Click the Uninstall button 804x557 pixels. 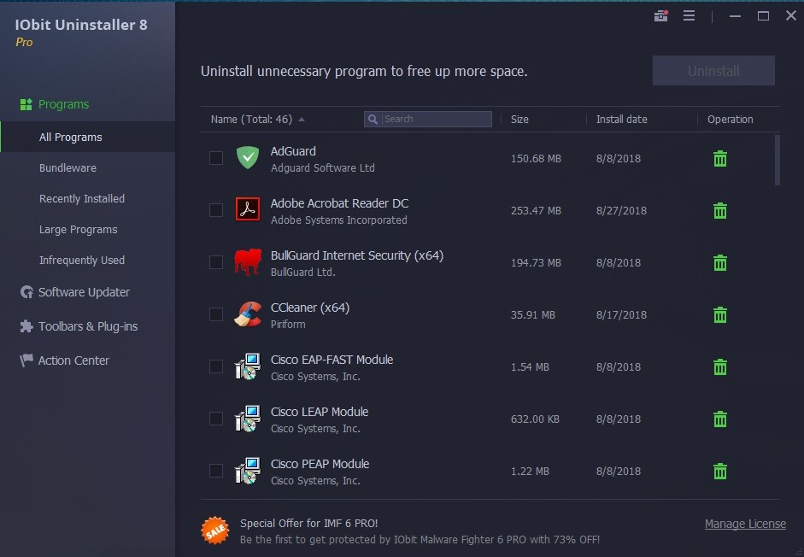coord(713,71)
